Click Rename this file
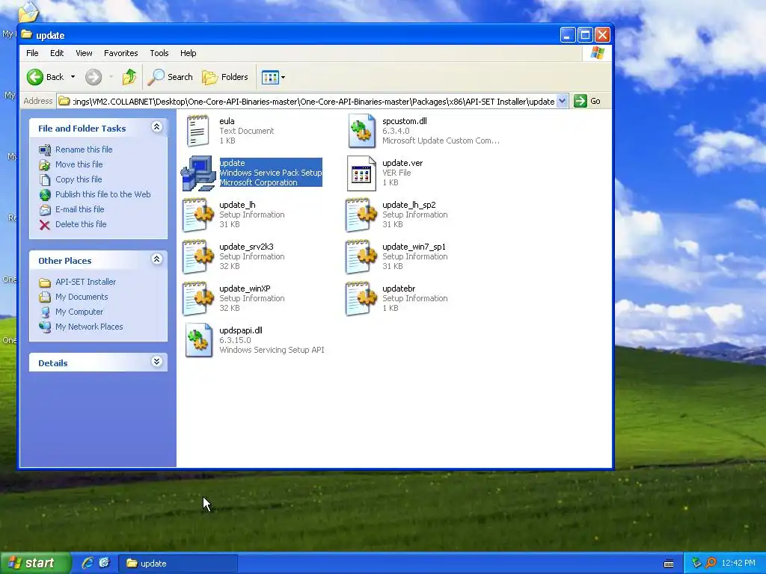The height and width of the screenshot is (574, 766). 84,149
